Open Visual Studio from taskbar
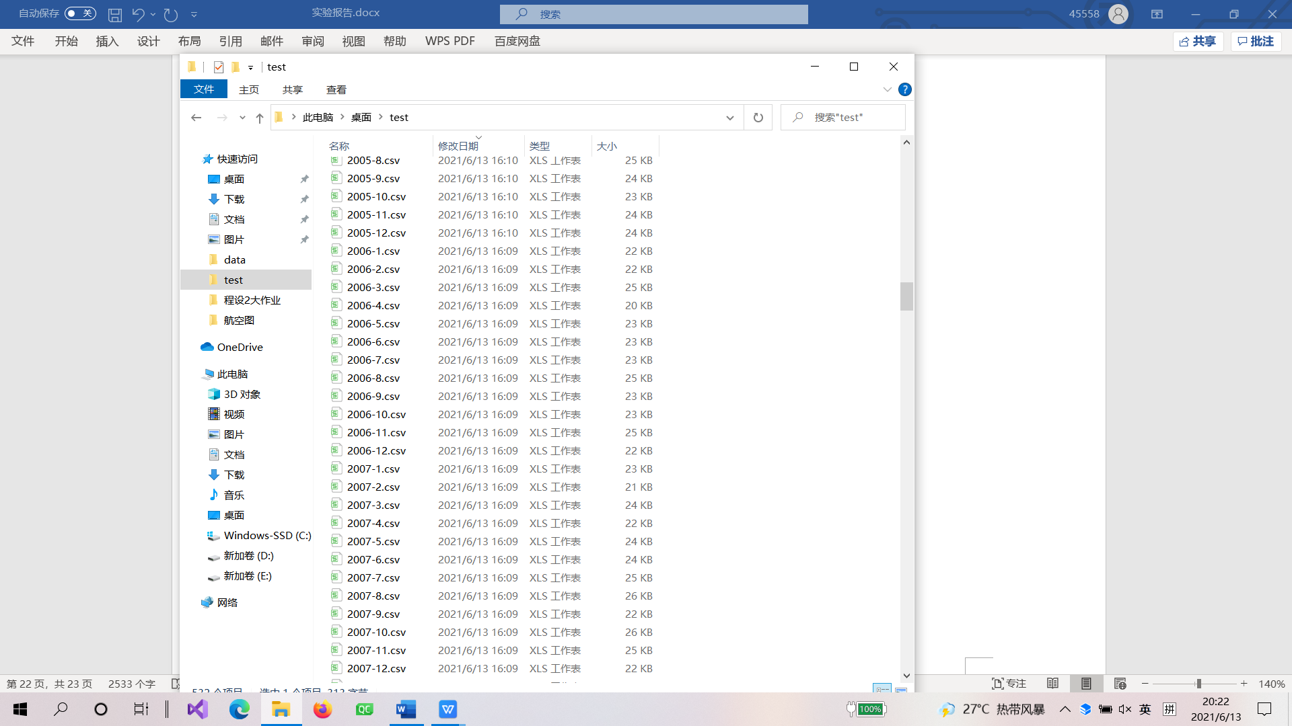 pyautogui.click(x=198, y=709)
